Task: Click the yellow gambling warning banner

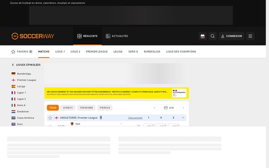Action: [117, 93]
